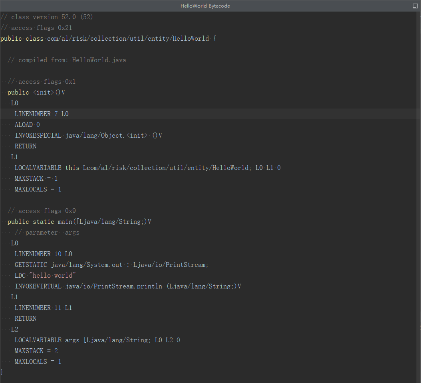Click the 'public static main' signature line
Screen dimensions: 421x383
pos(79,222)
